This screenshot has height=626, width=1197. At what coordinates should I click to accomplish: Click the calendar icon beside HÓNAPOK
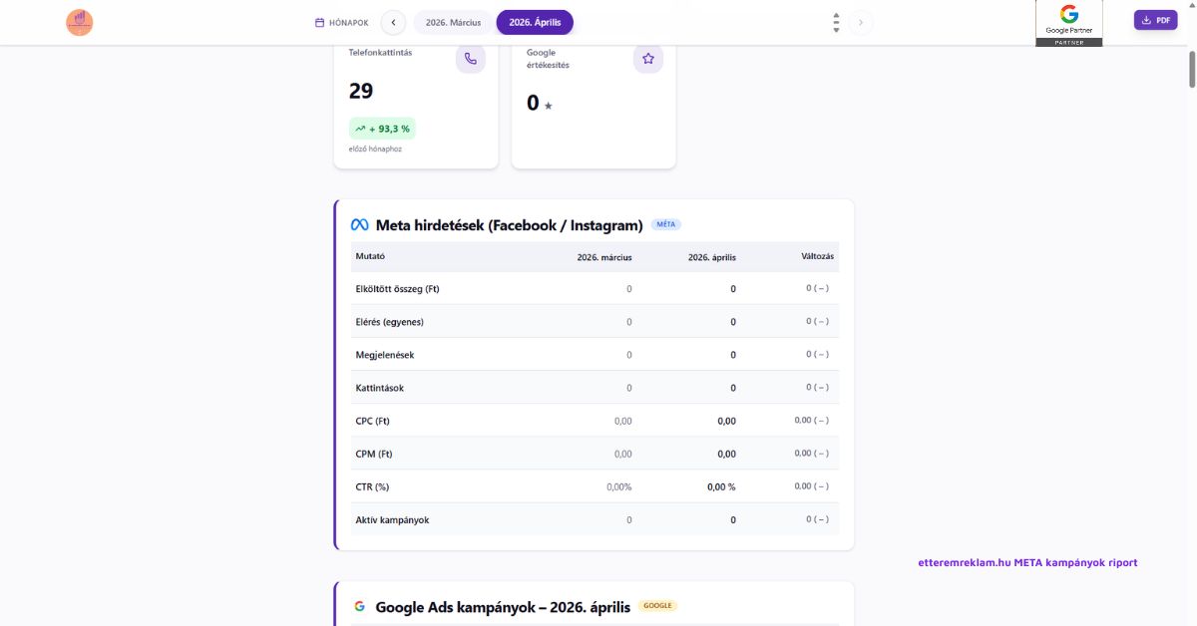click(x=319, y=22)
